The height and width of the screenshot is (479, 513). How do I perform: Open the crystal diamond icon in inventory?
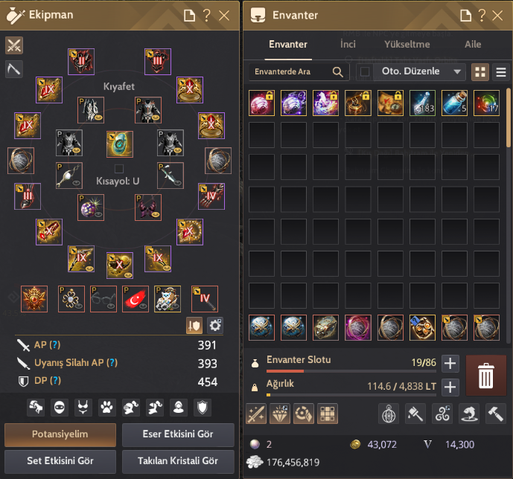(x=280, y=414)
